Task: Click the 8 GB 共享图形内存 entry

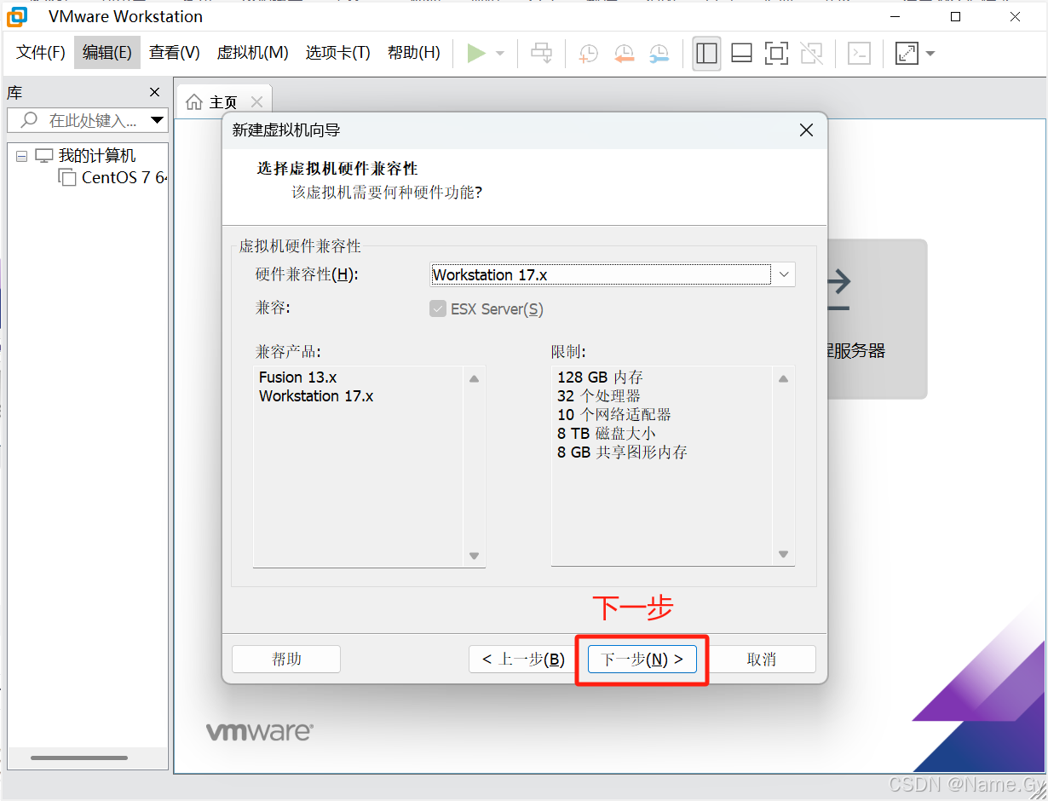Action: coord(622,452)
